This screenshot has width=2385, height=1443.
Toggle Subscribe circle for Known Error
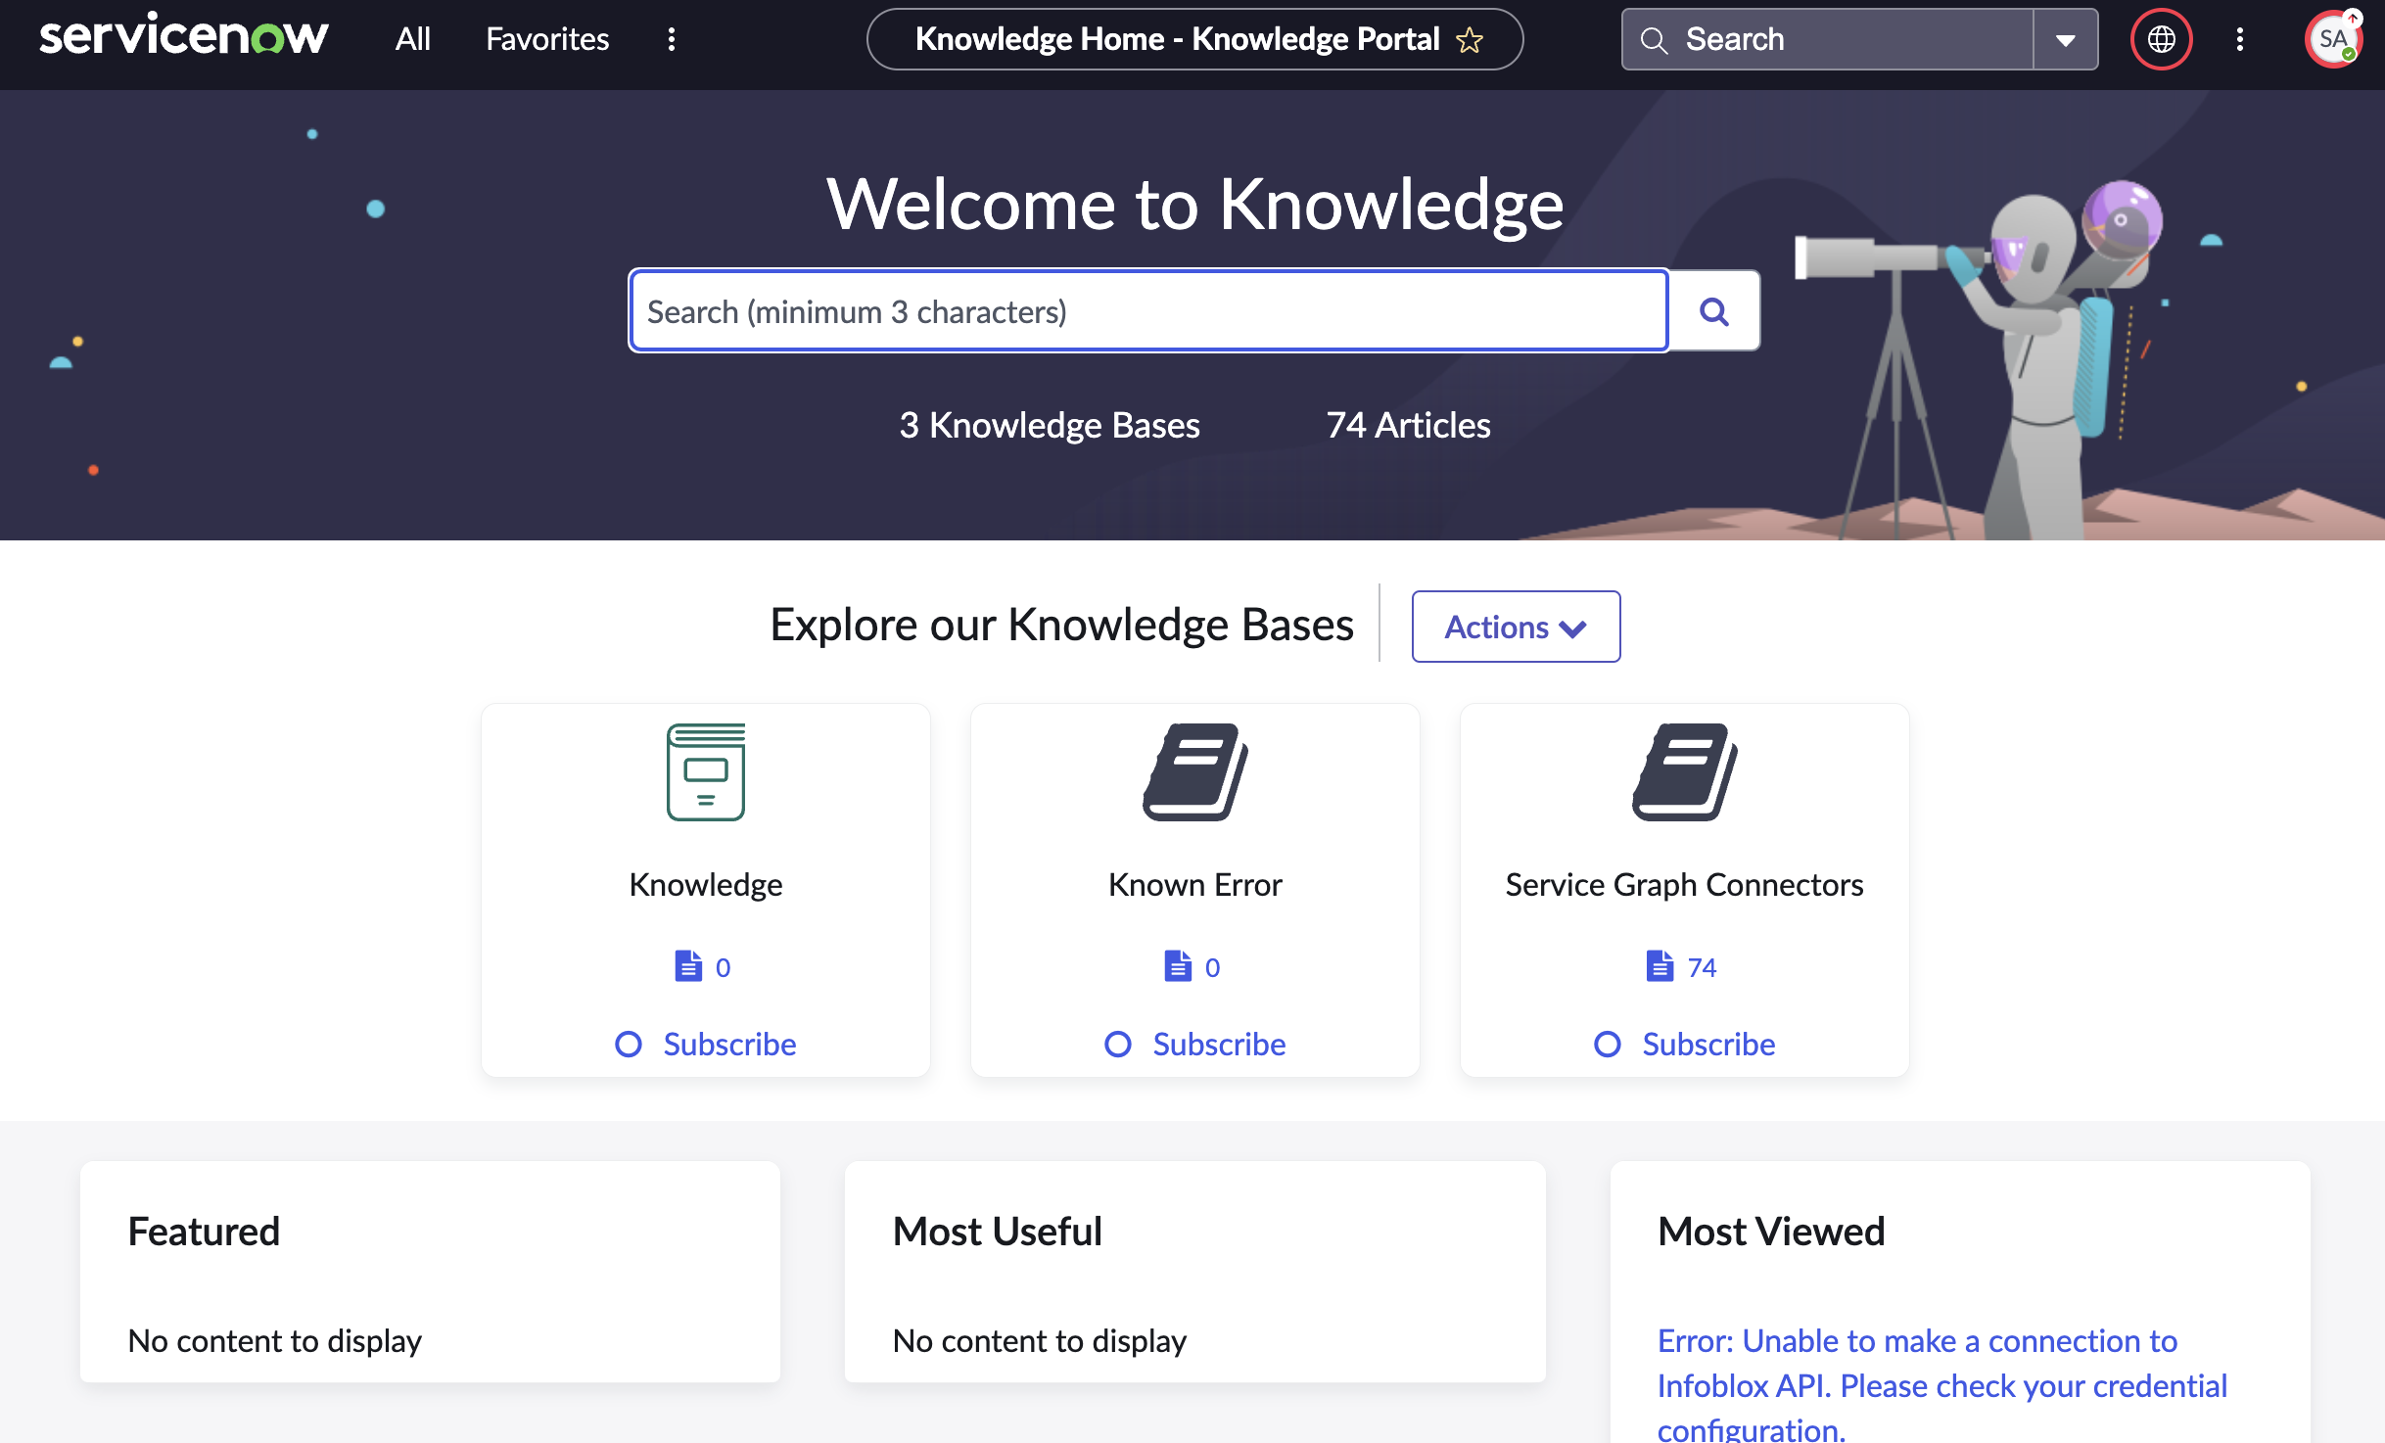coord(1118,1045)
